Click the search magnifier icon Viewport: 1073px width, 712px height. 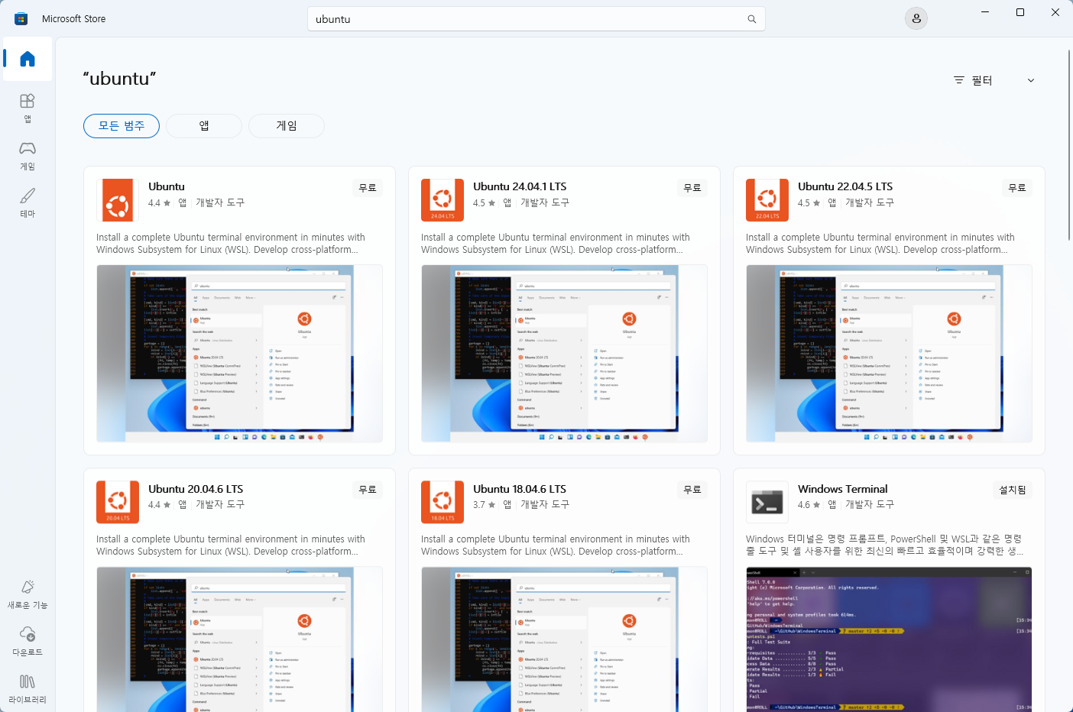click(x=752, y=19)
